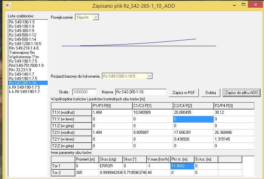This screenshot has height=179, width=264.
Task: Click the T2:Y (w lewo) row header
Action: tap(72, 139)
